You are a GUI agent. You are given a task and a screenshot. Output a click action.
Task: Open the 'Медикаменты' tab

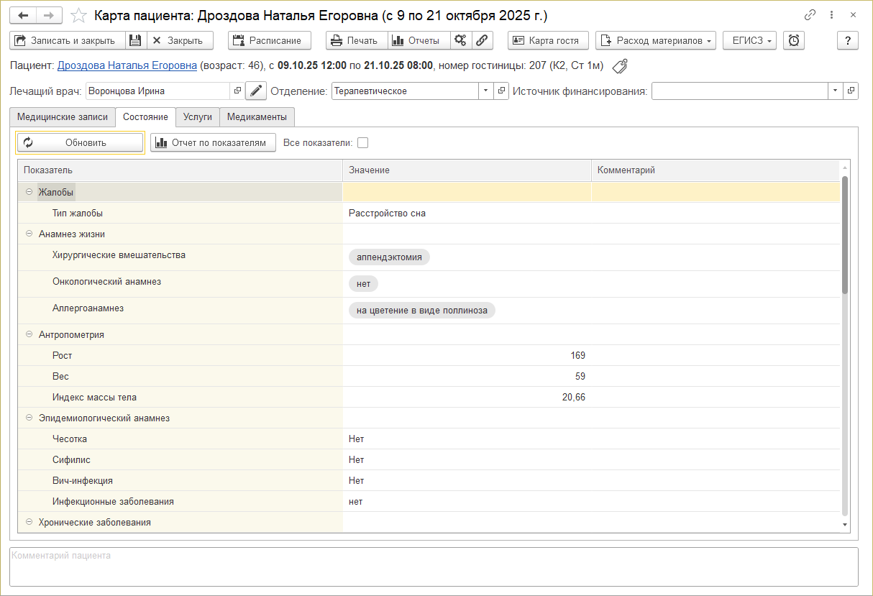pyautogui.click(x=257, y=116)
